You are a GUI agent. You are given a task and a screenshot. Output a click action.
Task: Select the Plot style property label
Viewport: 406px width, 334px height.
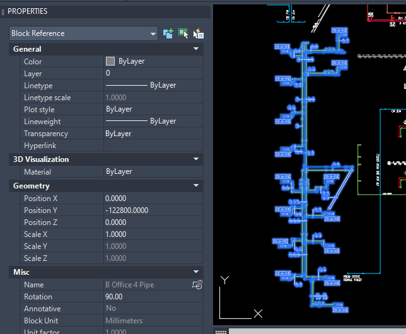point(39,110)
